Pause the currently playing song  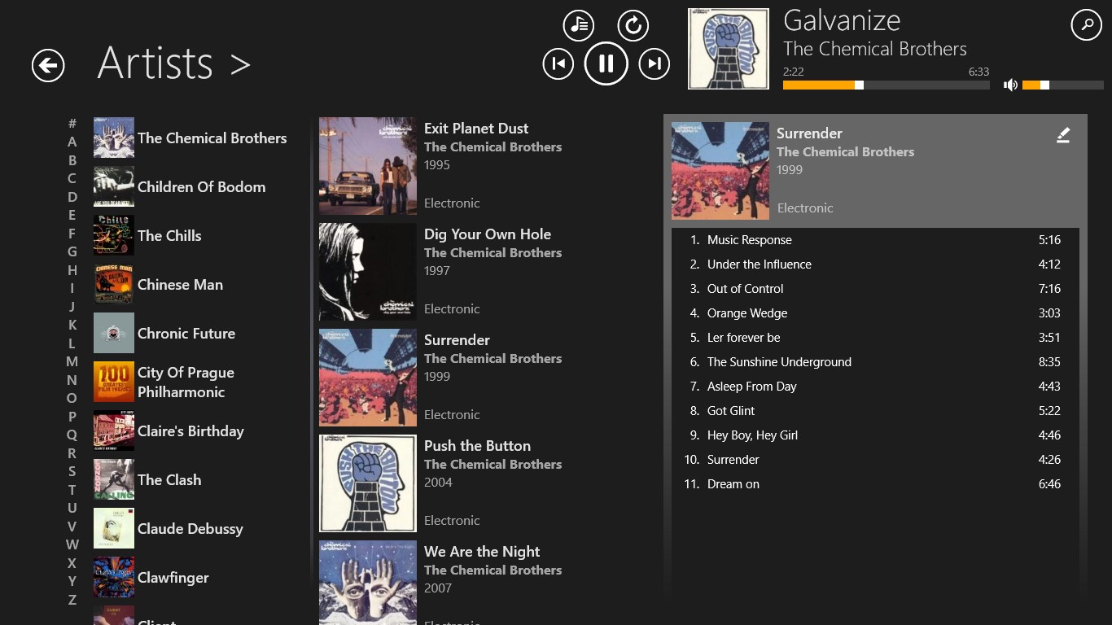pyautogui.click(x=606, y=63)
